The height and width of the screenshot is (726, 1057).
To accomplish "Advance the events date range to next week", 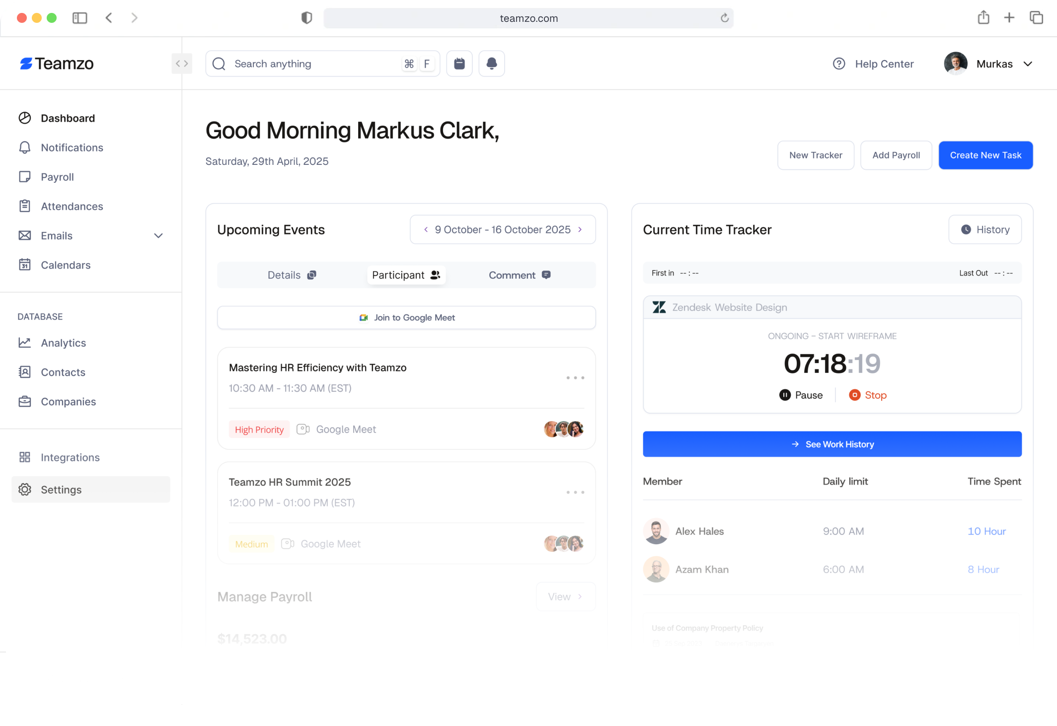I will pos(580,229).
